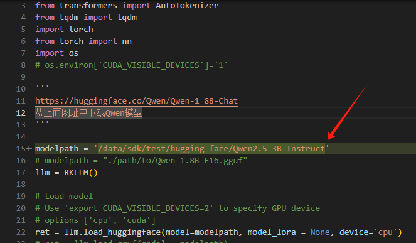416x243 pixels.
Task: Click the 'export CUDA_VISIBLE_DEVICES=2' comment line
Action: tap(178, 208)
